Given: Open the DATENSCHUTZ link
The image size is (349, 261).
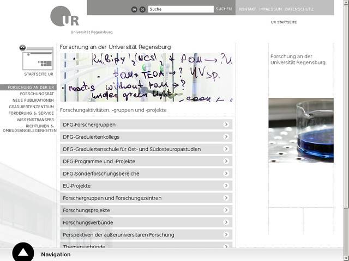Looking at the screenshot, I should point(299,9).
